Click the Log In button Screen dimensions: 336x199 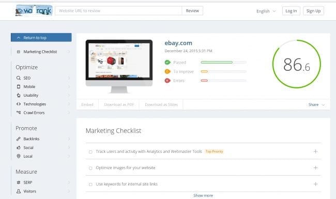[291, 11]
